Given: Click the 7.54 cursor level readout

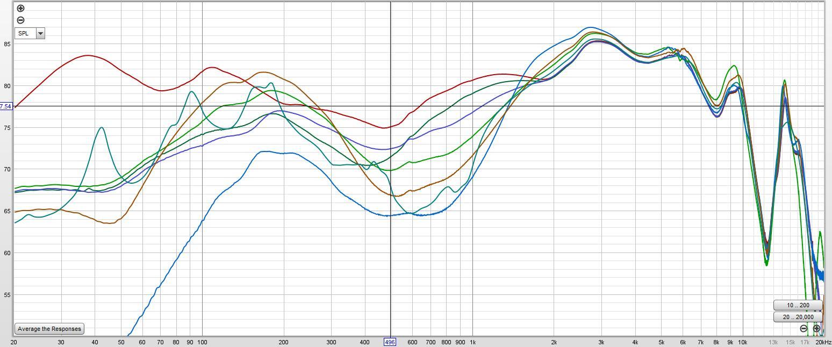Looking at the screenshot, I should [5, 106].
